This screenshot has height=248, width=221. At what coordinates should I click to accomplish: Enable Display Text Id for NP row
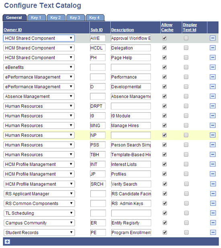[186, 135]
